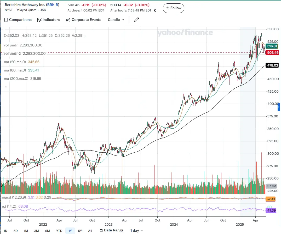Click the blue side panel expand arrow
This screenshot has width=281, height=234.
(279, 107)
